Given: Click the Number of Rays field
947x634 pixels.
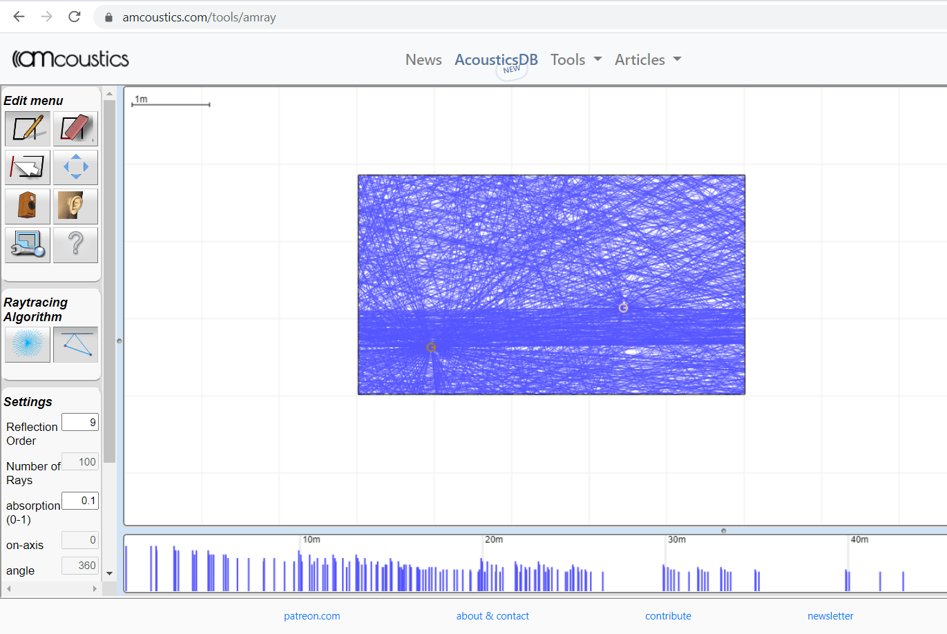Looking at the screenshot, I should tap(80, 461).
